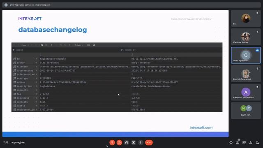Screen dimensions: 263x148
Task: Select Alexander Stepanenko's tile
Action: click(246, 92)
